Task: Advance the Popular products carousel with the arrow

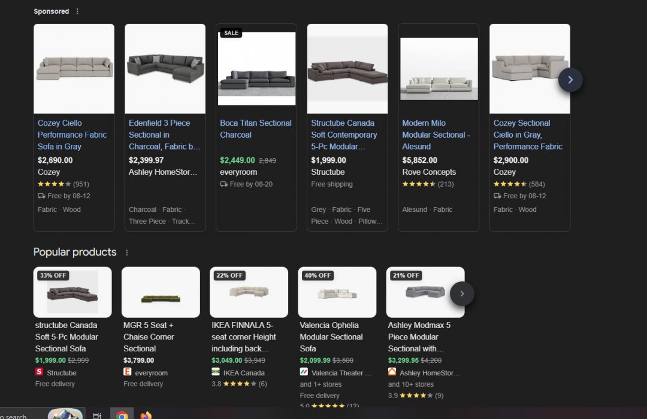Action: [462, 294]
